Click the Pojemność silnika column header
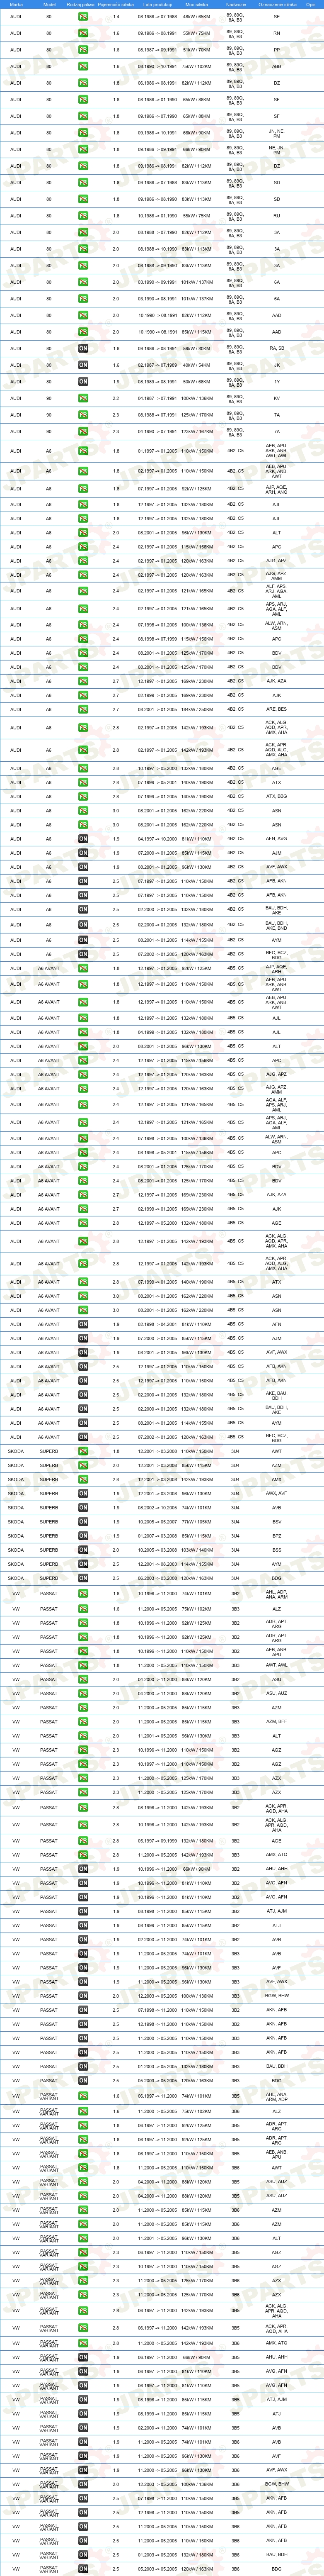The height and width of the screenshot is (2576, 324). (x=116, y=4)
